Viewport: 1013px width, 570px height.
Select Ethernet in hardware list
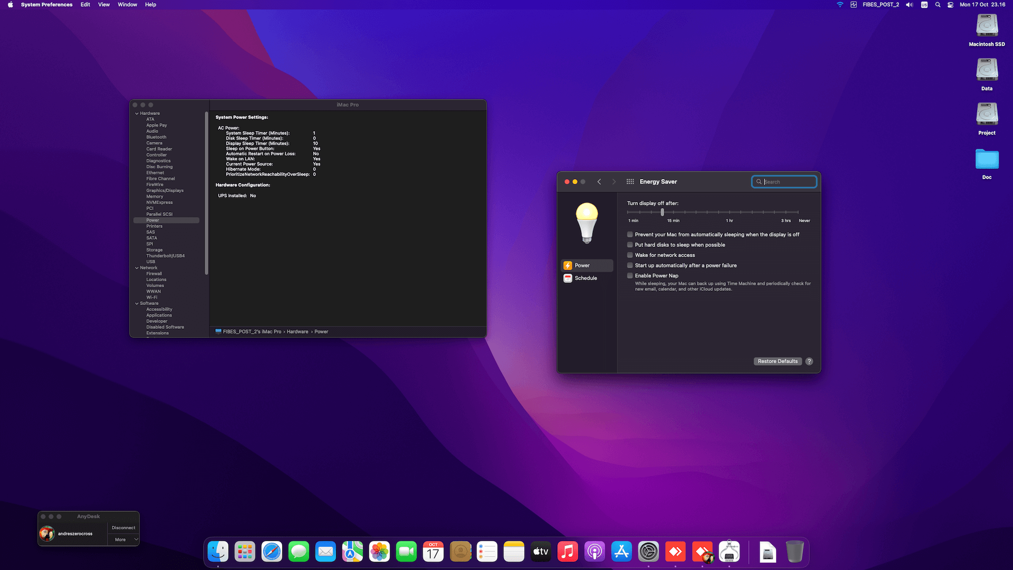[x=155, y=173]
